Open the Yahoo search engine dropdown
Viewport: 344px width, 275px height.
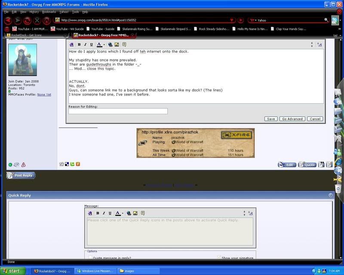pos(253,20)
